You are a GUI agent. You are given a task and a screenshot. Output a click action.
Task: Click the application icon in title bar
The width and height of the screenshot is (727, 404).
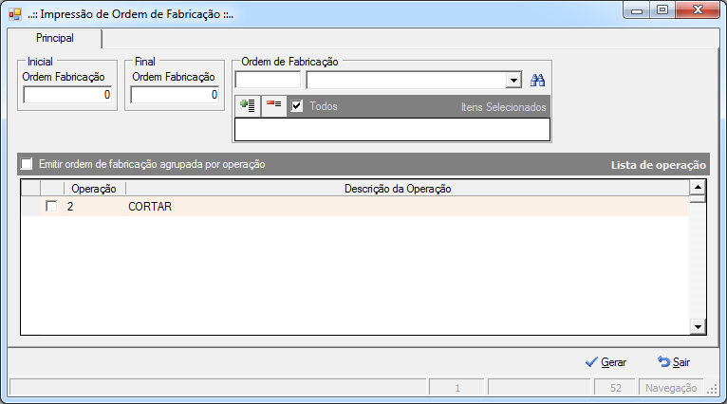point(15,14)
